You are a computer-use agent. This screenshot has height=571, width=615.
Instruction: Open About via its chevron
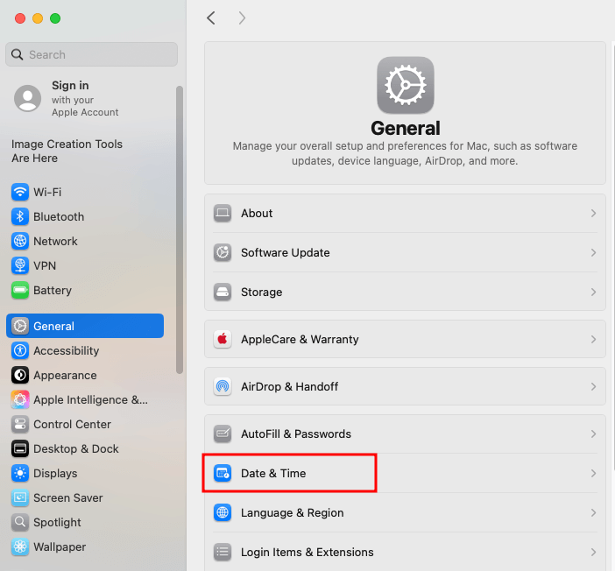(593, 213)
